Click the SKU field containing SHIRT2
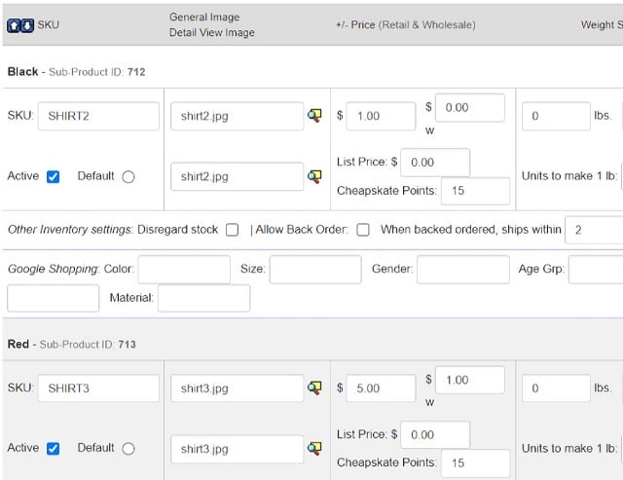623x480 pixels. pos(97,116)
